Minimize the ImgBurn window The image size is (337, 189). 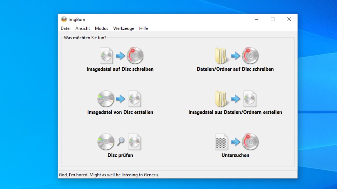tap(256, 19)
